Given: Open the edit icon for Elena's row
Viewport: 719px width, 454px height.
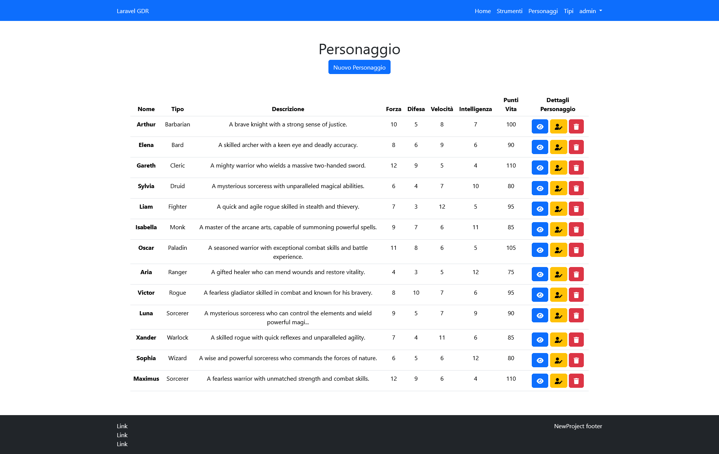Looking at the screenshot, I should [558, 147].
